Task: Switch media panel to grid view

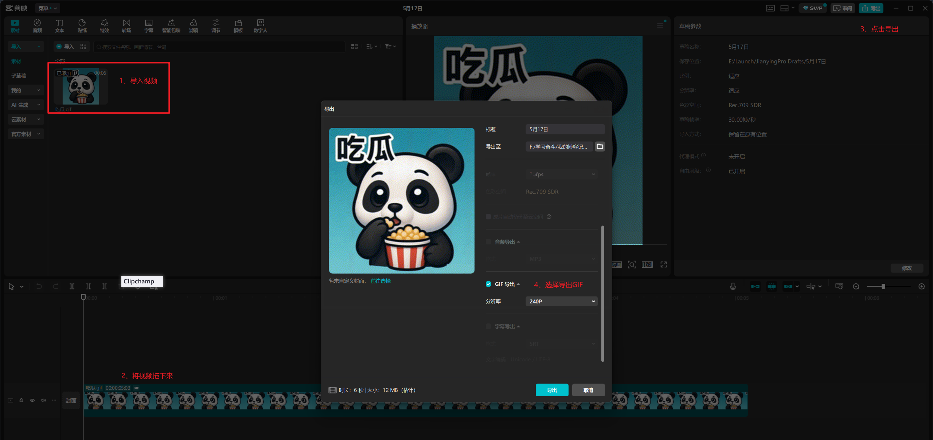Action: (354, 47)
